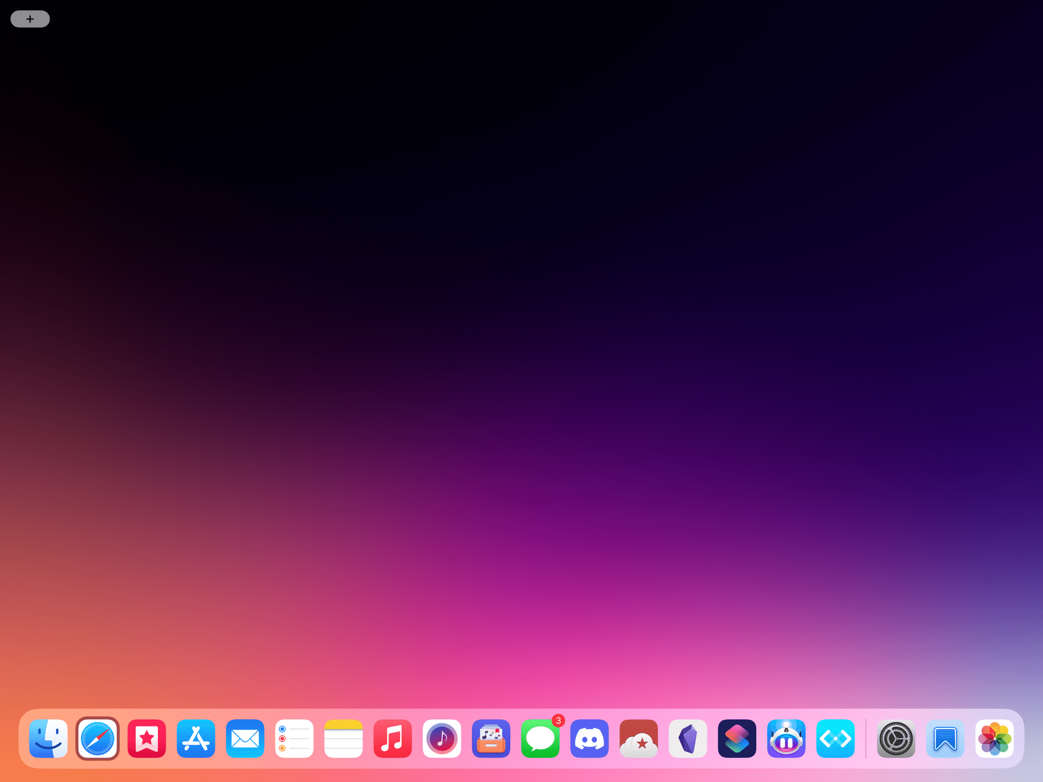Launch Discord from the dock
This screenshot has height=782, width=1043.
coord(590,738)
